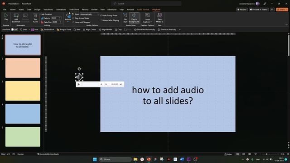
Task: Click the Fade Out duration field
Action: (56, 22)
